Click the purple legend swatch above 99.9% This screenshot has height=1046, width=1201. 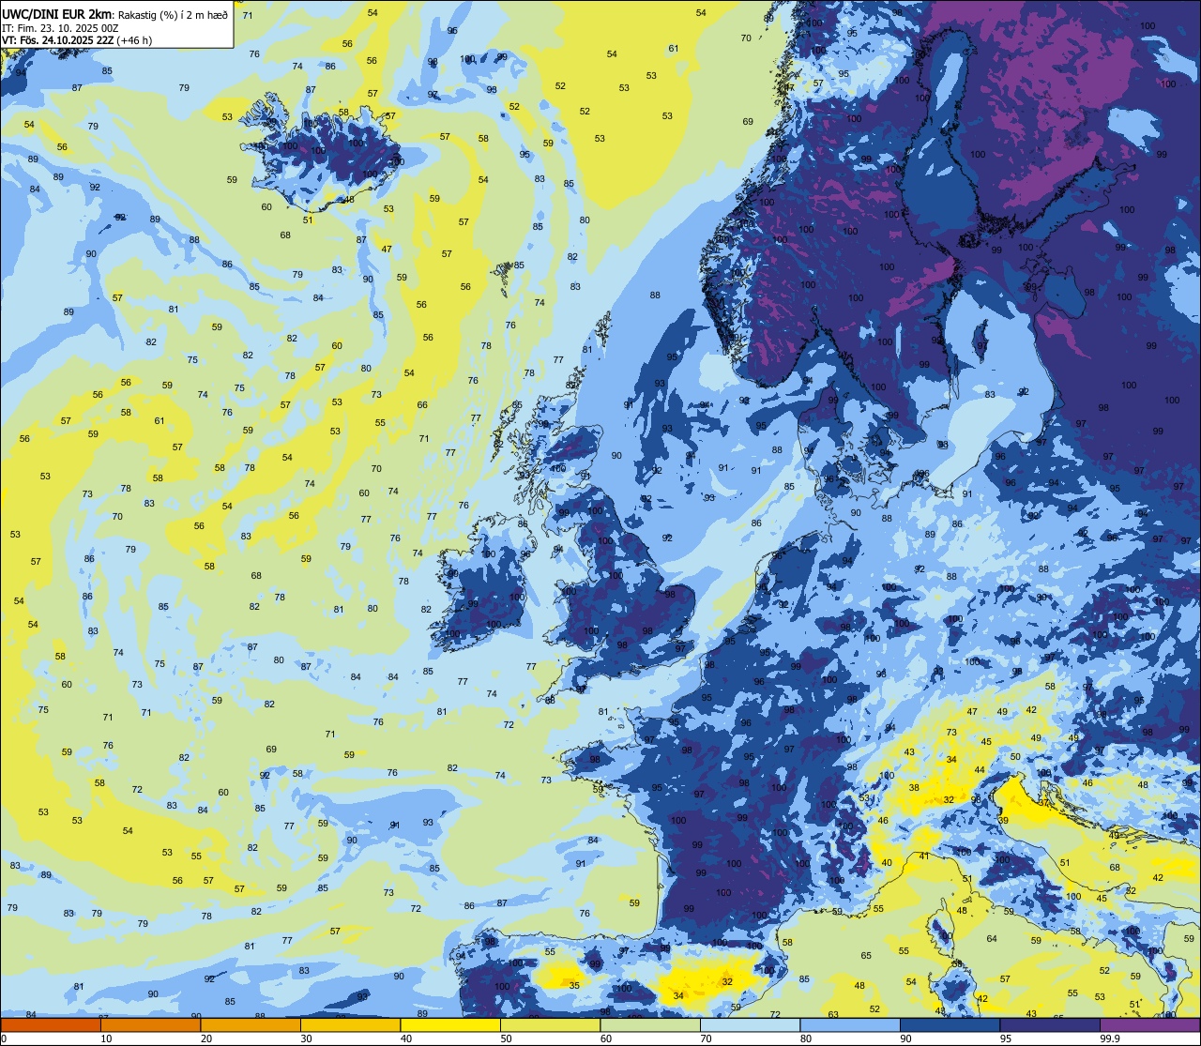1149,1024
